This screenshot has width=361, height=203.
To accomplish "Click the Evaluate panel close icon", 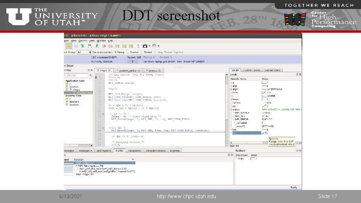I will 300,150.
